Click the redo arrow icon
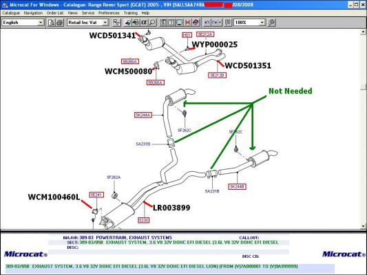 (214, 23)
